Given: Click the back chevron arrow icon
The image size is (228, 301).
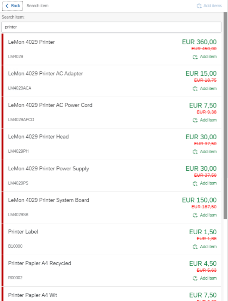Looking at the screenshot, I should click(7, 6).
